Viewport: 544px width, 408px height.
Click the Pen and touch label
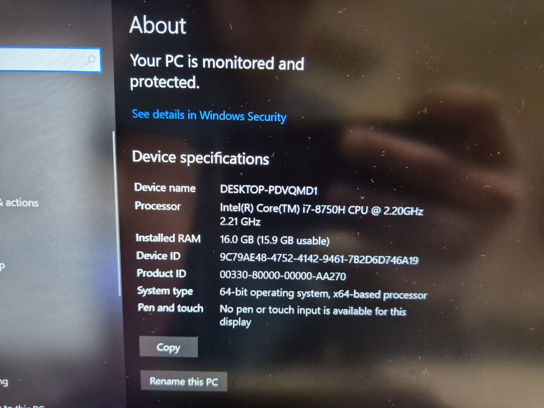click(x=170, y=308)
